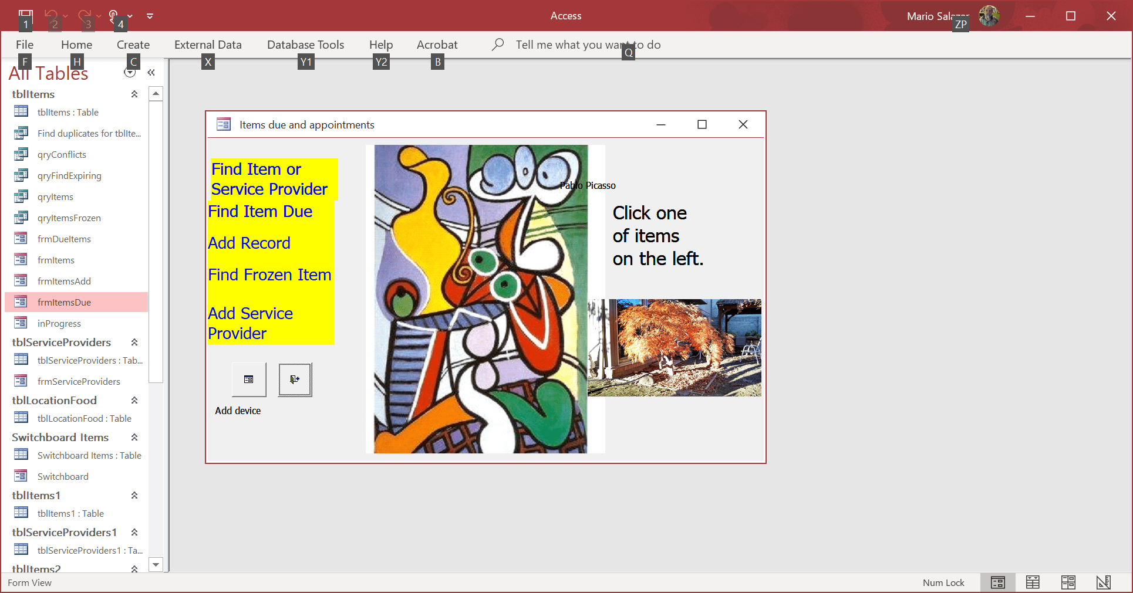Click Form View icon in status bar
This screenshot has height=593, width=1133.
[997, 582]
